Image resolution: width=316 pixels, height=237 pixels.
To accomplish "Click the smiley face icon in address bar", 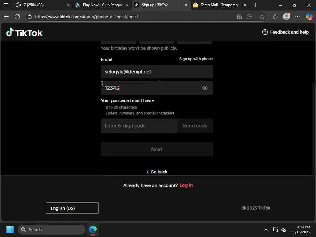I will click(249, 17).
